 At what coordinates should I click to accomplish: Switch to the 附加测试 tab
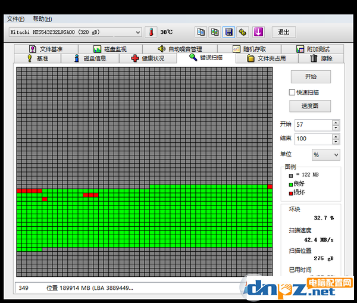click(312, 49)
